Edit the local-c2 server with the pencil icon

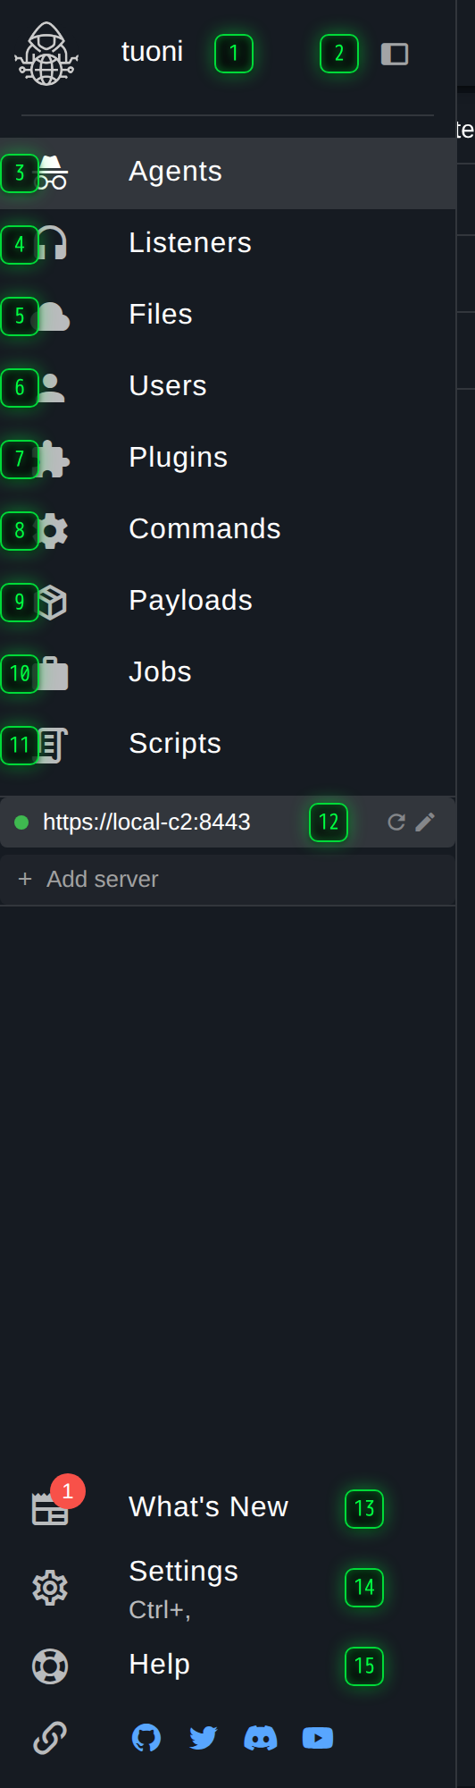(x=425, y=822)
